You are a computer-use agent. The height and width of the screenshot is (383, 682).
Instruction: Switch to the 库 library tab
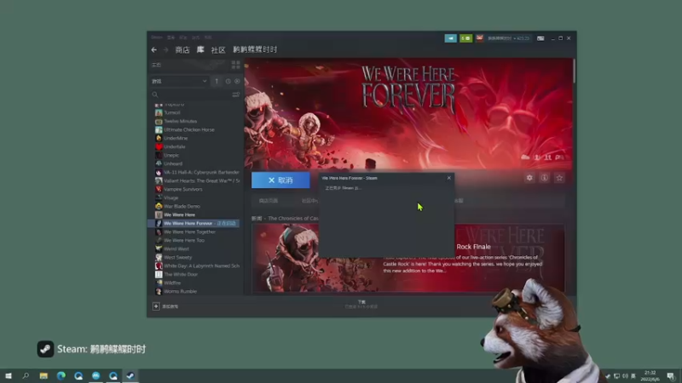pyautogui.click(x=200, y=50)
